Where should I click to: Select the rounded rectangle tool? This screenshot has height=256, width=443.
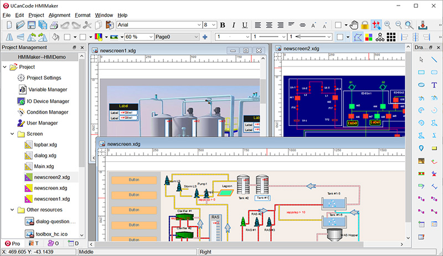point(434,73)
